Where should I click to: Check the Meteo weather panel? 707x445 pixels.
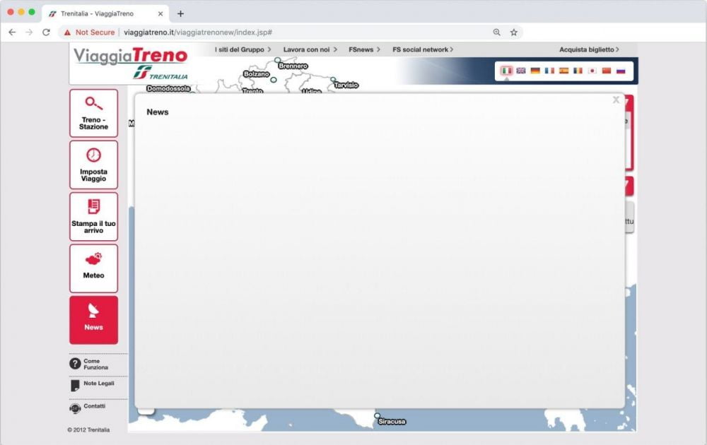(94, 268)
